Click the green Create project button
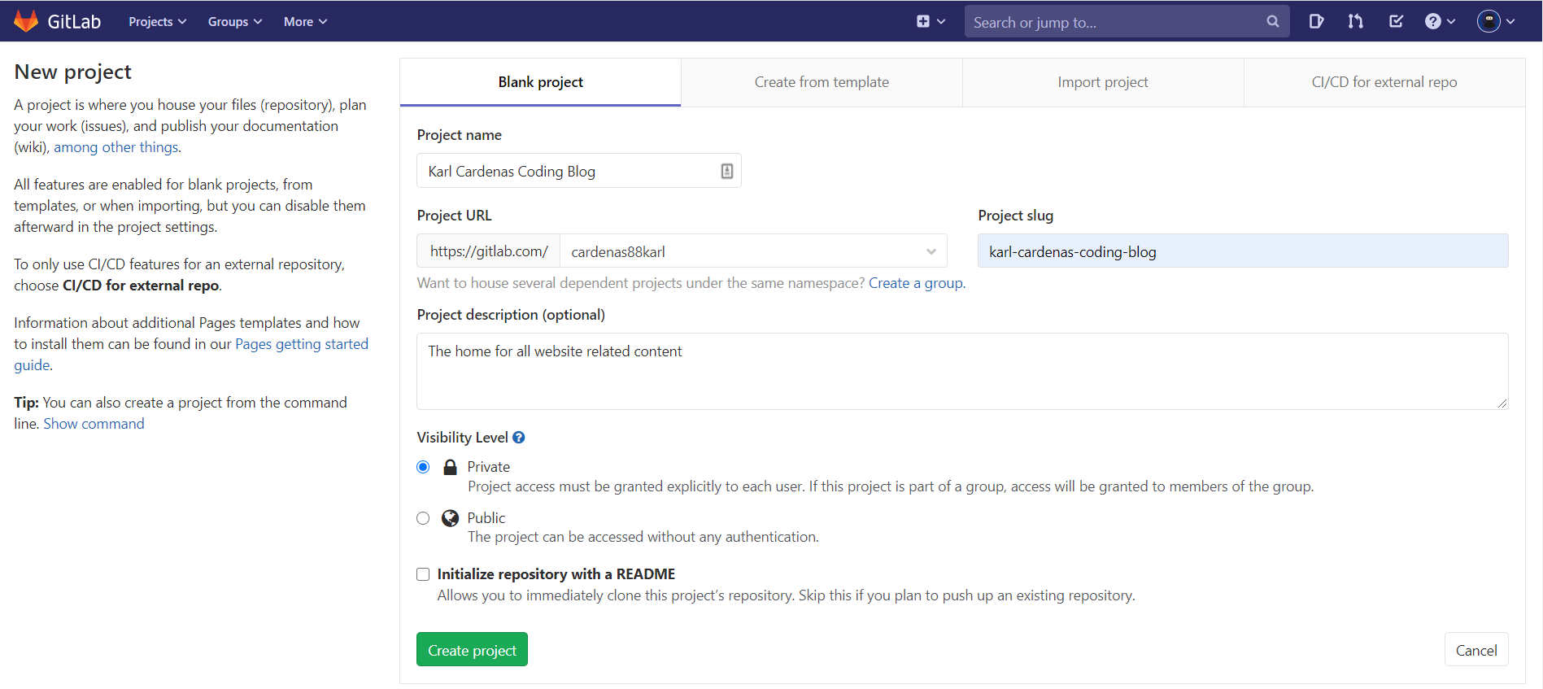 coord(472,650)
